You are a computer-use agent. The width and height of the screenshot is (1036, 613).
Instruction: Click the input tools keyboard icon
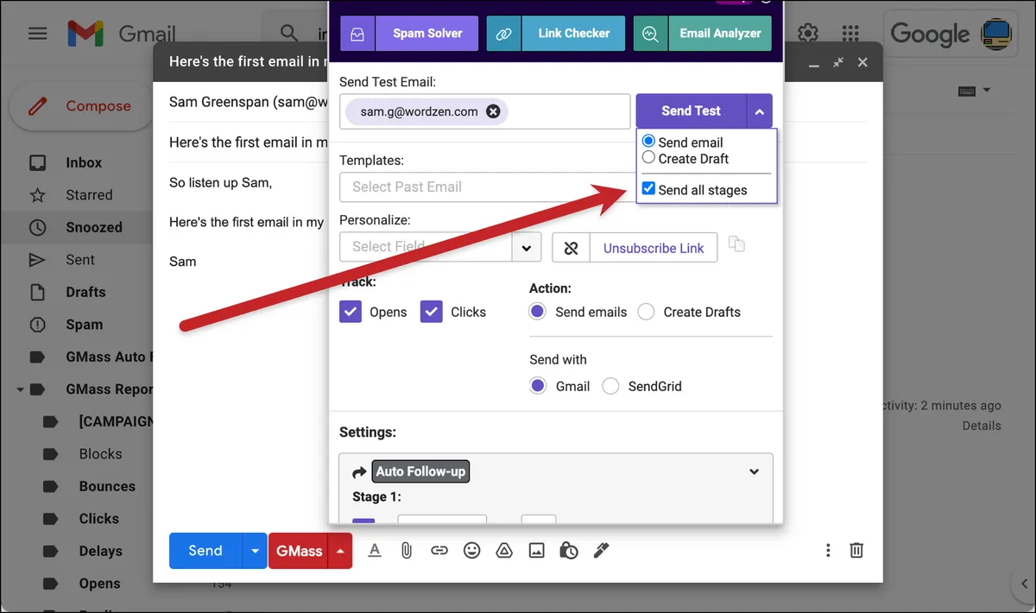pyautogui.click(x=967, y=91)
